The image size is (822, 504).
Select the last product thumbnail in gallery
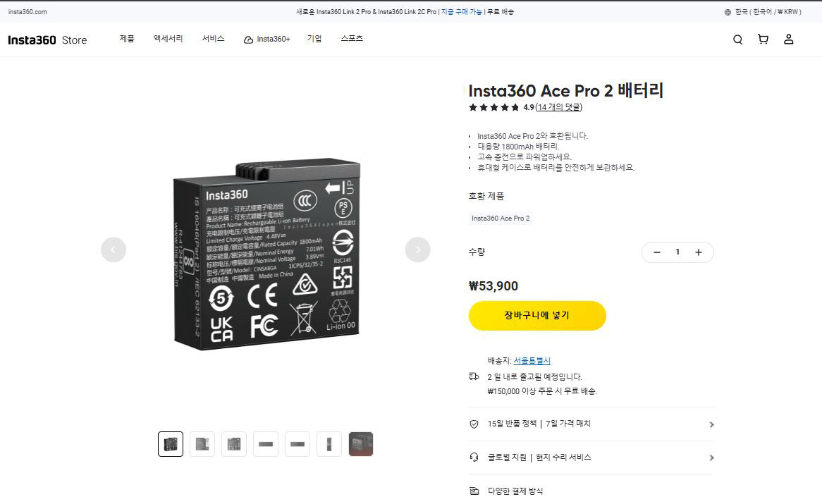(361, 443)
